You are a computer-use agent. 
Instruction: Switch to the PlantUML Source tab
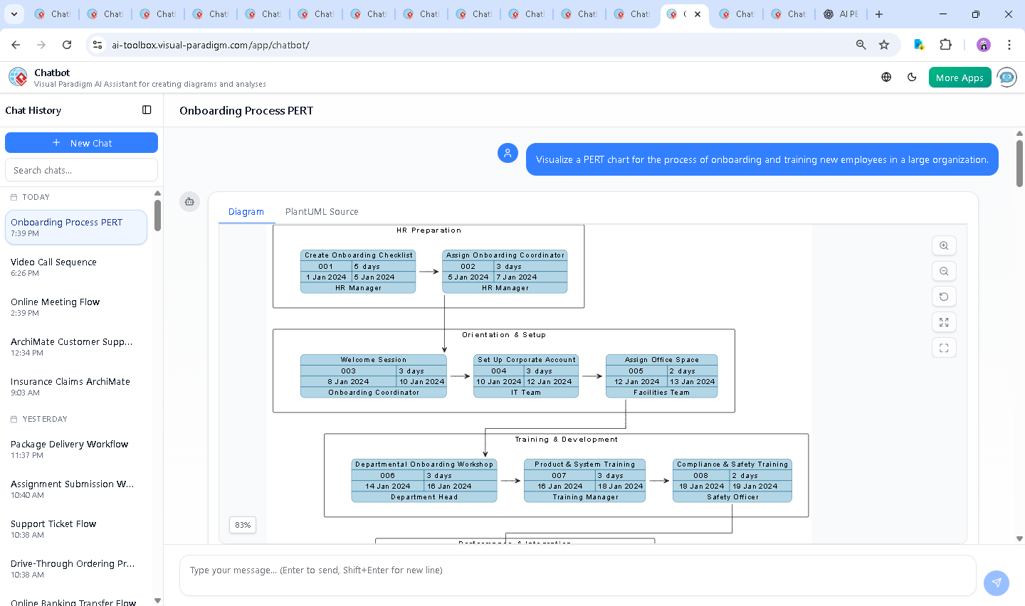(x=321, y=211)
